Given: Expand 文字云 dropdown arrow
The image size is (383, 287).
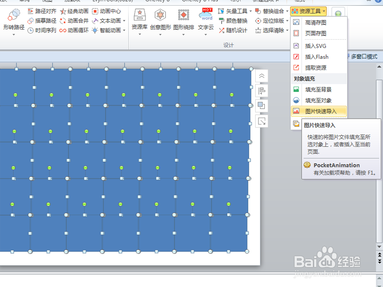Looking at the screenshot, I should point(206,34).
